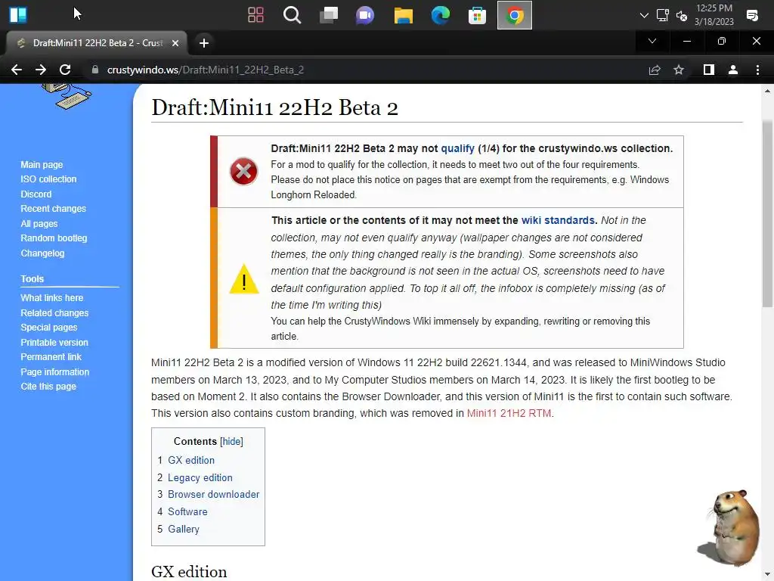
Task: Open Cite this page
Action: pos(48,387)
